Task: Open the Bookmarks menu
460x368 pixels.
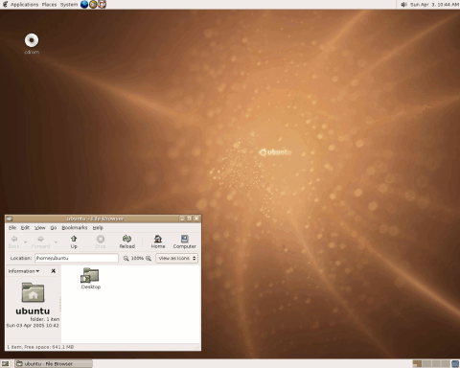Action: [75, 227]
